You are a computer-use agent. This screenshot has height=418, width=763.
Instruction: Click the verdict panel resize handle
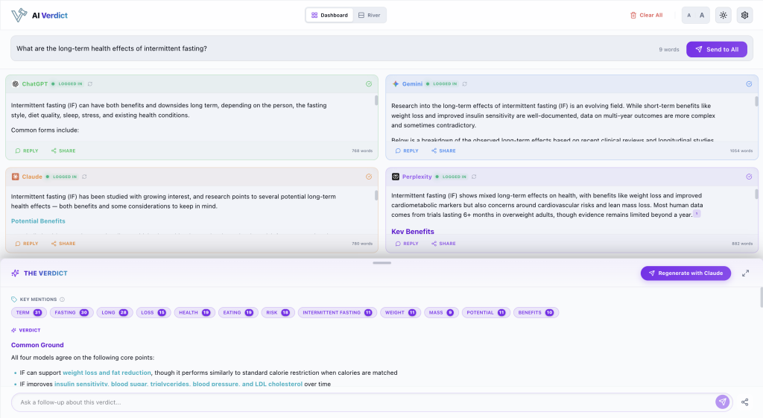[x=382, y=263]
